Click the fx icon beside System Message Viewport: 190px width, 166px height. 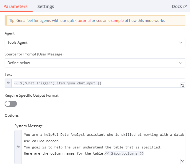[18, 147]
